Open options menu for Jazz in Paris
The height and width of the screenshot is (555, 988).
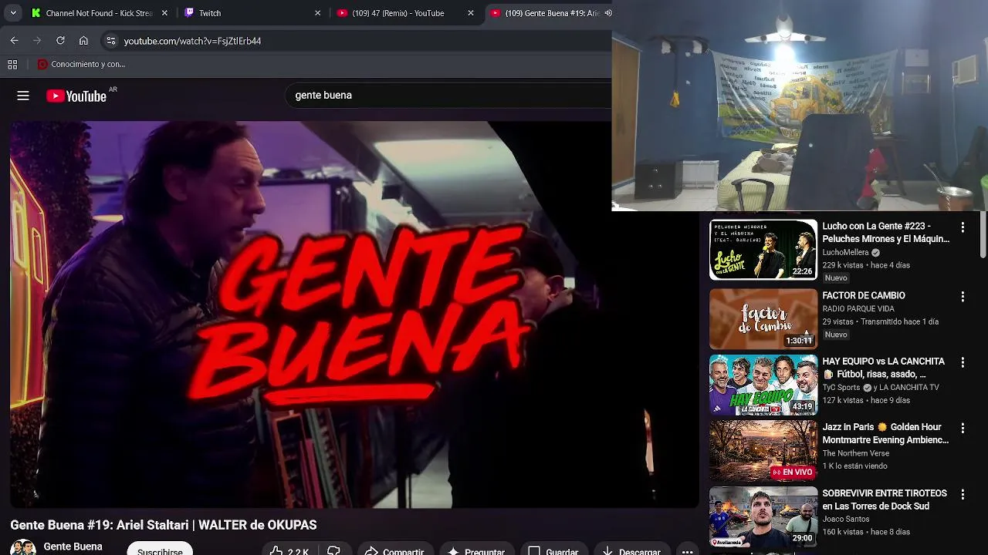pos(963,428)
